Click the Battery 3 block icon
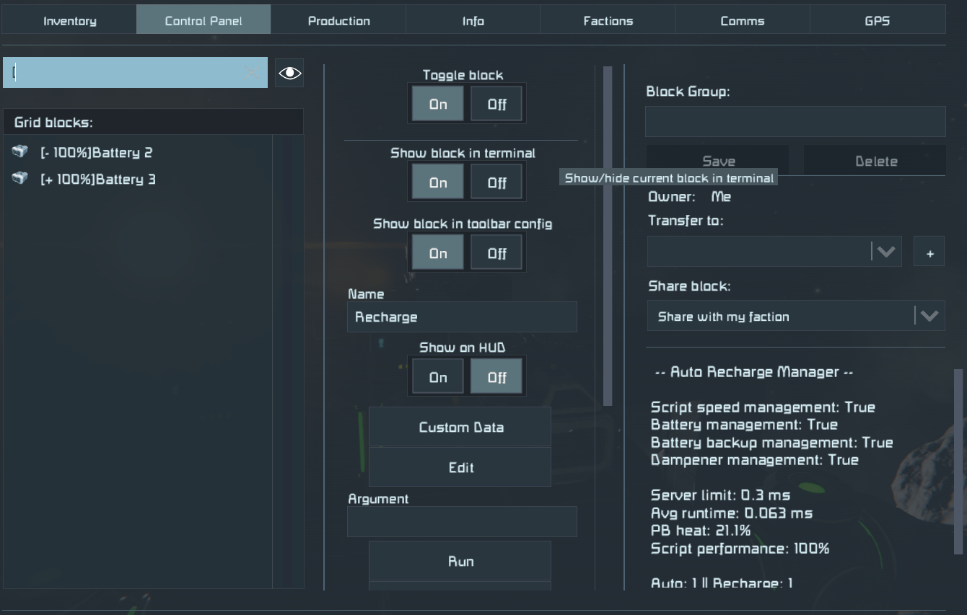 20,178
